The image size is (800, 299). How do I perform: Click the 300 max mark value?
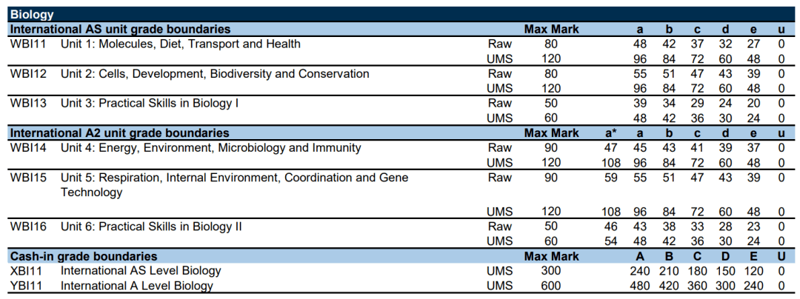[551, 271]
